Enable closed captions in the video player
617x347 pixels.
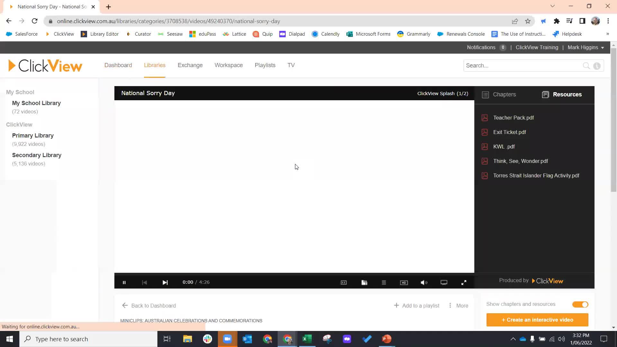(x=344, y=282)
